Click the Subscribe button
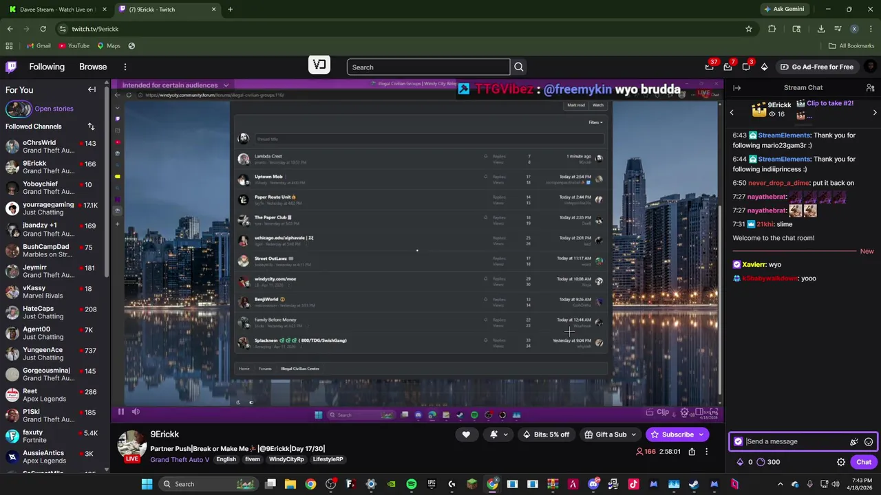Screen dimensions: 881x495 677,434
